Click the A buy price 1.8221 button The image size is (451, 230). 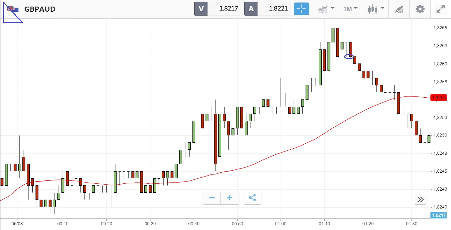268,9
